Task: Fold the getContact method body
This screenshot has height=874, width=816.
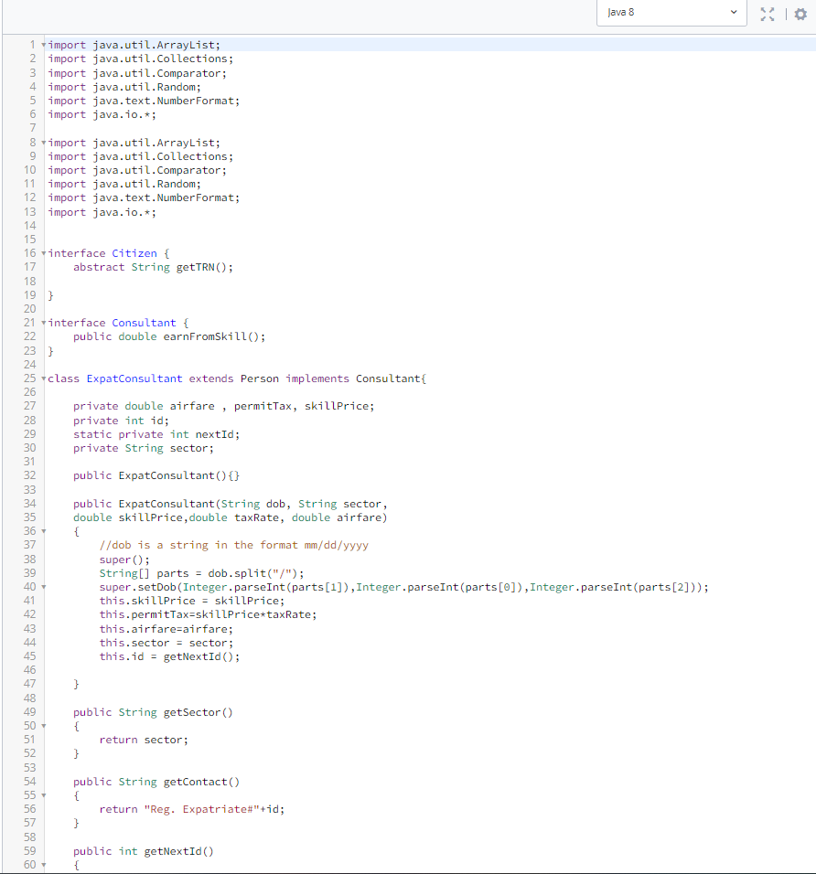Action: [x=41, y=794]
